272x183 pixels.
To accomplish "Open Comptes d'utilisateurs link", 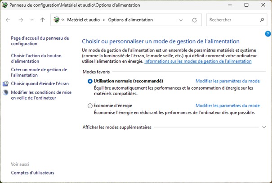I will point(32,173).
